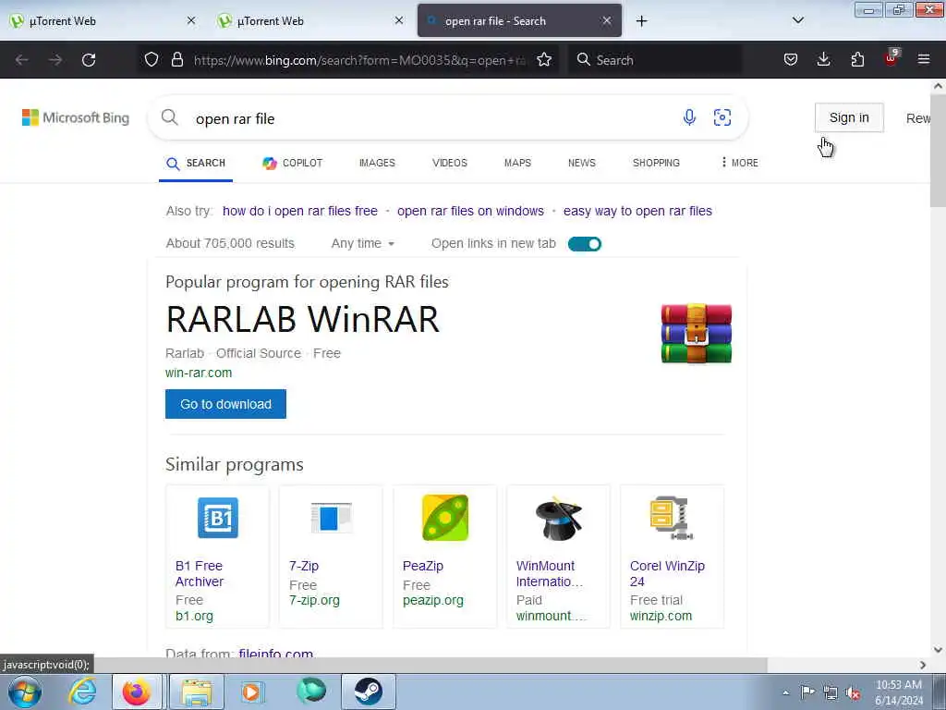Start voice search with the microphone icon
Screen dimensions: 946x710
click(689, 117)
